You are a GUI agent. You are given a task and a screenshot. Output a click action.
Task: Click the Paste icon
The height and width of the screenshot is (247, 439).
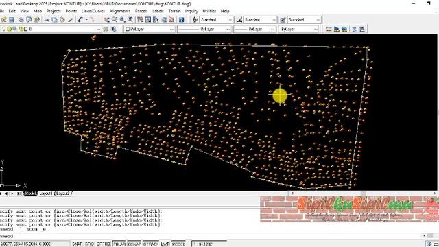(62, 20)
